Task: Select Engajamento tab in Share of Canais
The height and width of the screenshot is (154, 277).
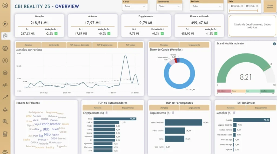Action: click(x=194, y=45)
